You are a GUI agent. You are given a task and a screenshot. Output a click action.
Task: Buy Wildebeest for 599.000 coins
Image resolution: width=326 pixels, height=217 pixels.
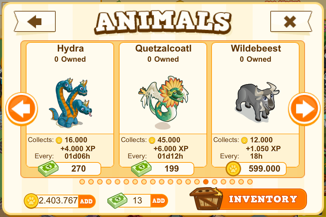point(256,169)
